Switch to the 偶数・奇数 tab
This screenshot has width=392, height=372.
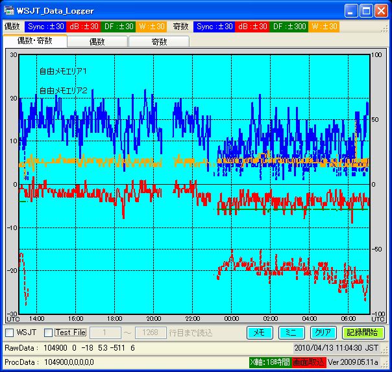pyautogui.click(x=35, y=40)
